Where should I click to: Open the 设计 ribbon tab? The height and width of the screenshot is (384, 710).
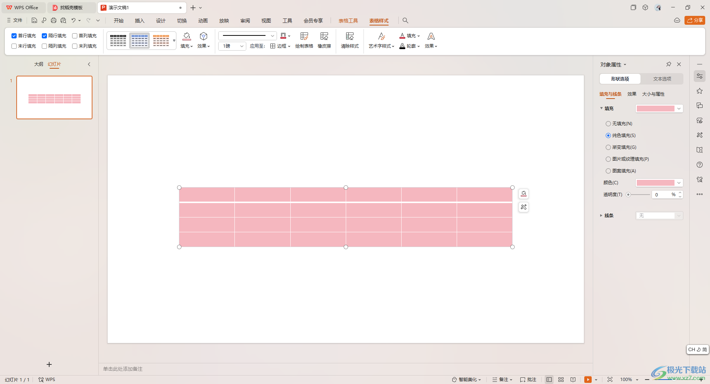point(161,21)
